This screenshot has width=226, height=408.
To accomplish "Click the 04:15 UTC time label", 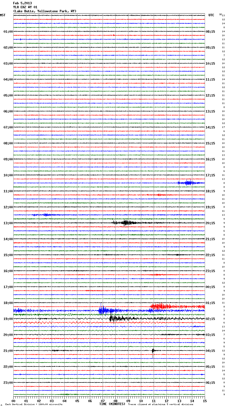I will click(210, 351).
